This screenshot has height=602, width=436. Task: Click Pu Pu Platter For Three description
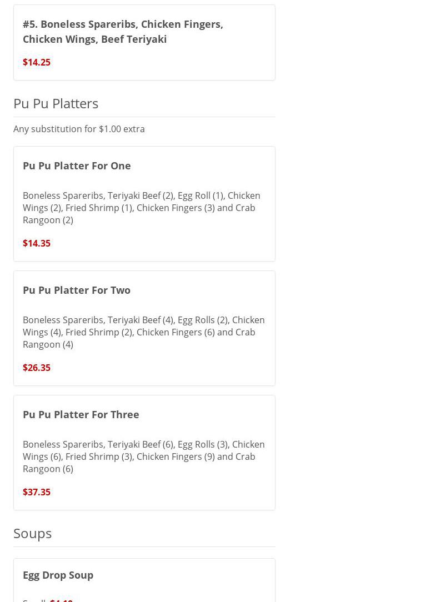click(143, 456)
